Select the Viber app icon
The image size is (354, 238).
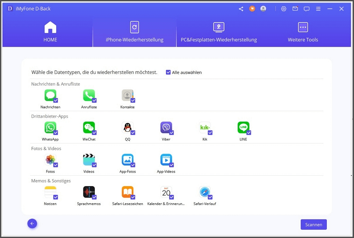(166, 127)
